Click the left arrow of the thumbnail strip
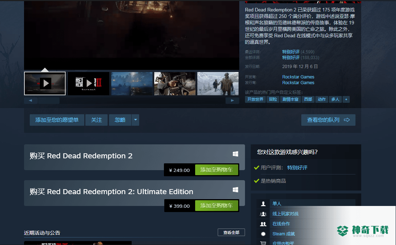The width and height of the screenshot is (396, 245). [x=30, y=100]
